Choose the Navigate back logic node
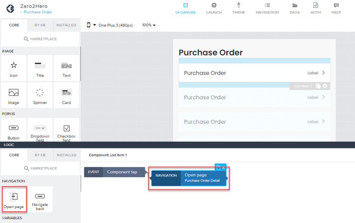 [40, 200]
